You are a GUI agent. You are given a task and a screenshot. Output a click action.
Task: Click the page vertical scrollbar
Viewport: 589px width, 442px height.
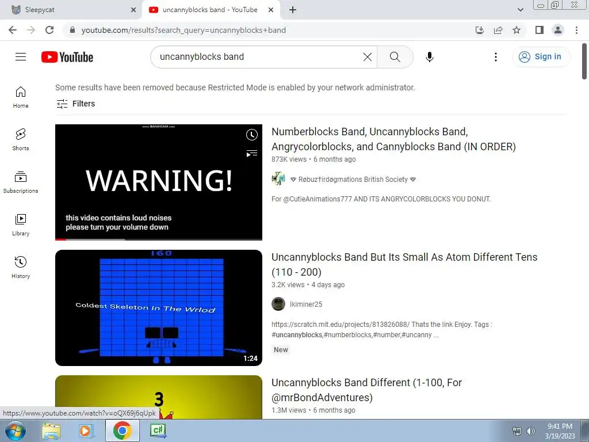[x=584, y=62]
